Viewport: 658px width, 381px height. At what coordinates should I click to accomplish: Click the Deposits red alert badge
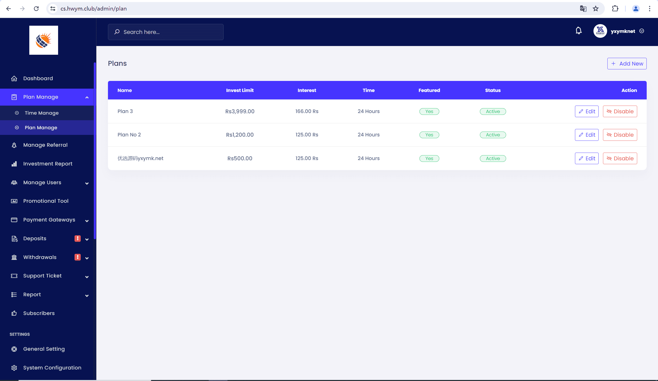click(78, 238)
